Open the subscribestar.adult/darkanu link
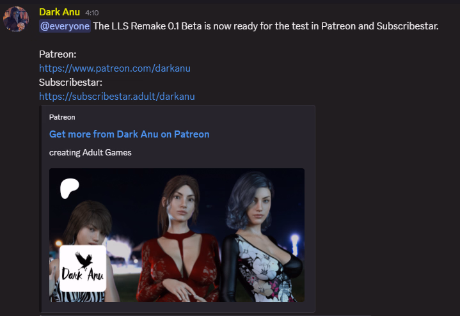 point(117,97)
